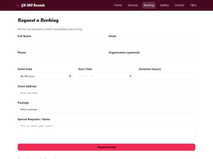The height and width of the screenshot is (159, 213).
Task: Open the calendar picker in Event Date
Action: 70,76
